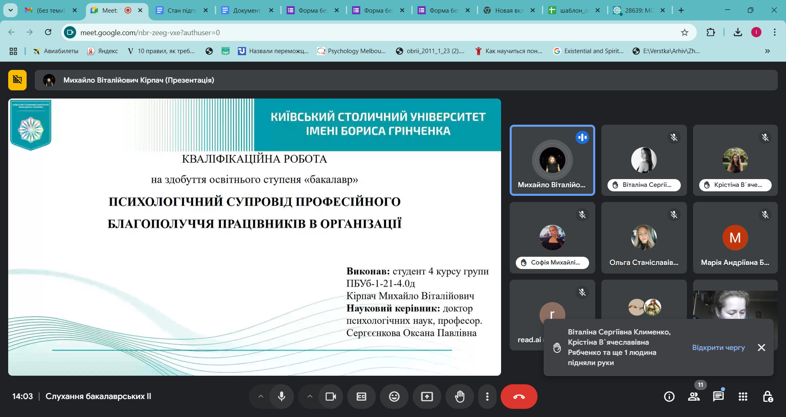This screenshot has height=417, width=786.
Task: Open 'Psychology Melbou...' bookmark
Action: point(352,51)
